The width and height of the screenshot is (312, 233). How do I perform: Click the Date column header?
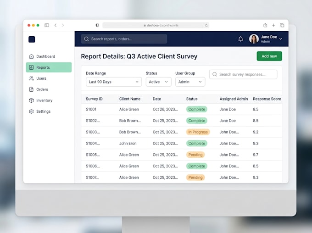tap(157, 99)
